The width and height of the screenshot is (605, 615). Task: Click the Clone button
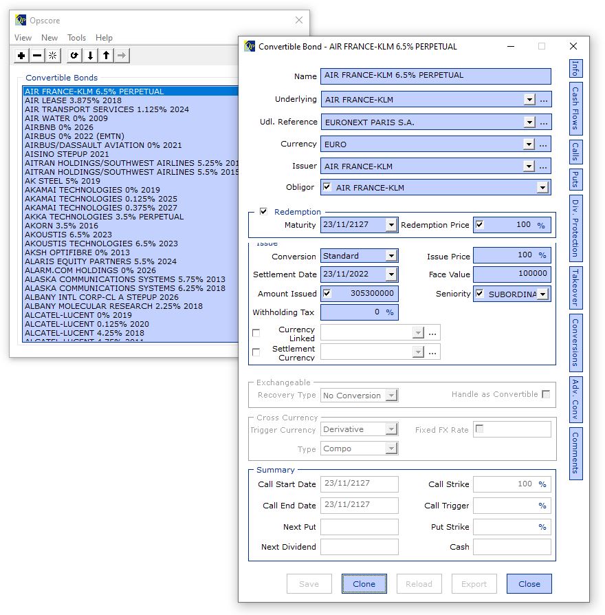click(364, 583)
